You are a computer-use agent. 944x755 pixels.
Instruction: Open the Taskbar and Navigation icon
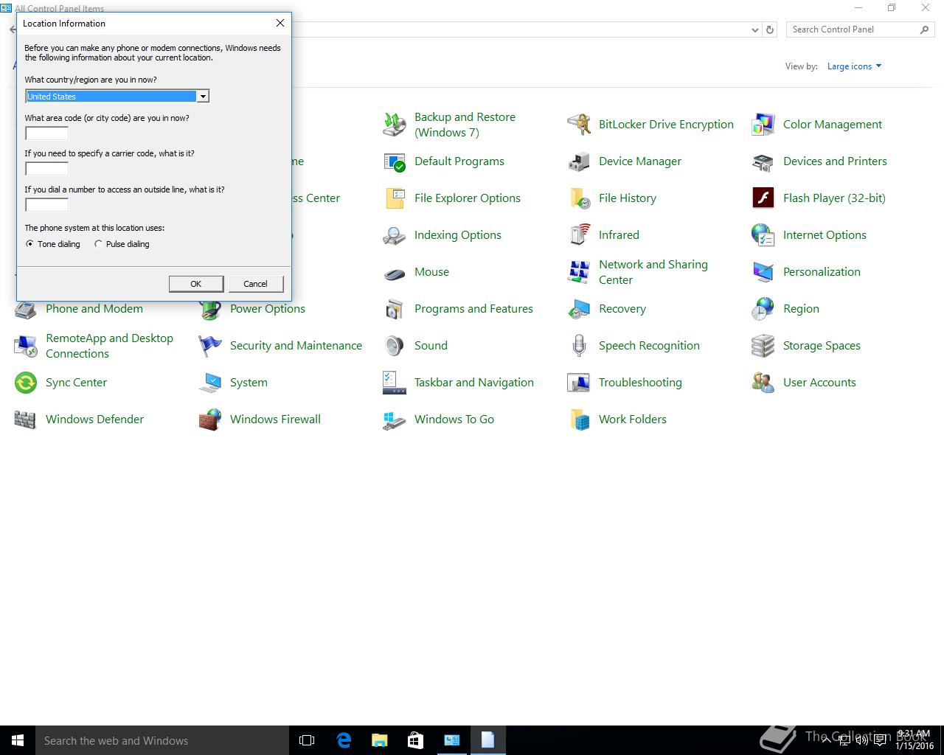click(x=395, y=383)
